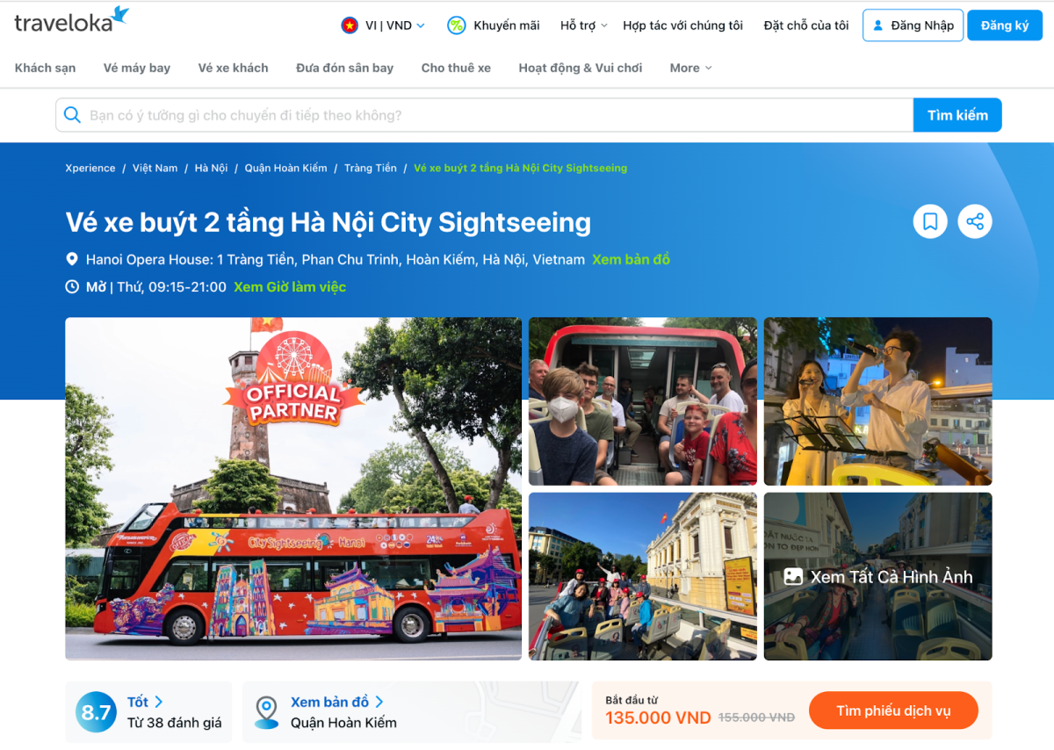Click the crossed-out 155.000 VND price

point(756,718)
